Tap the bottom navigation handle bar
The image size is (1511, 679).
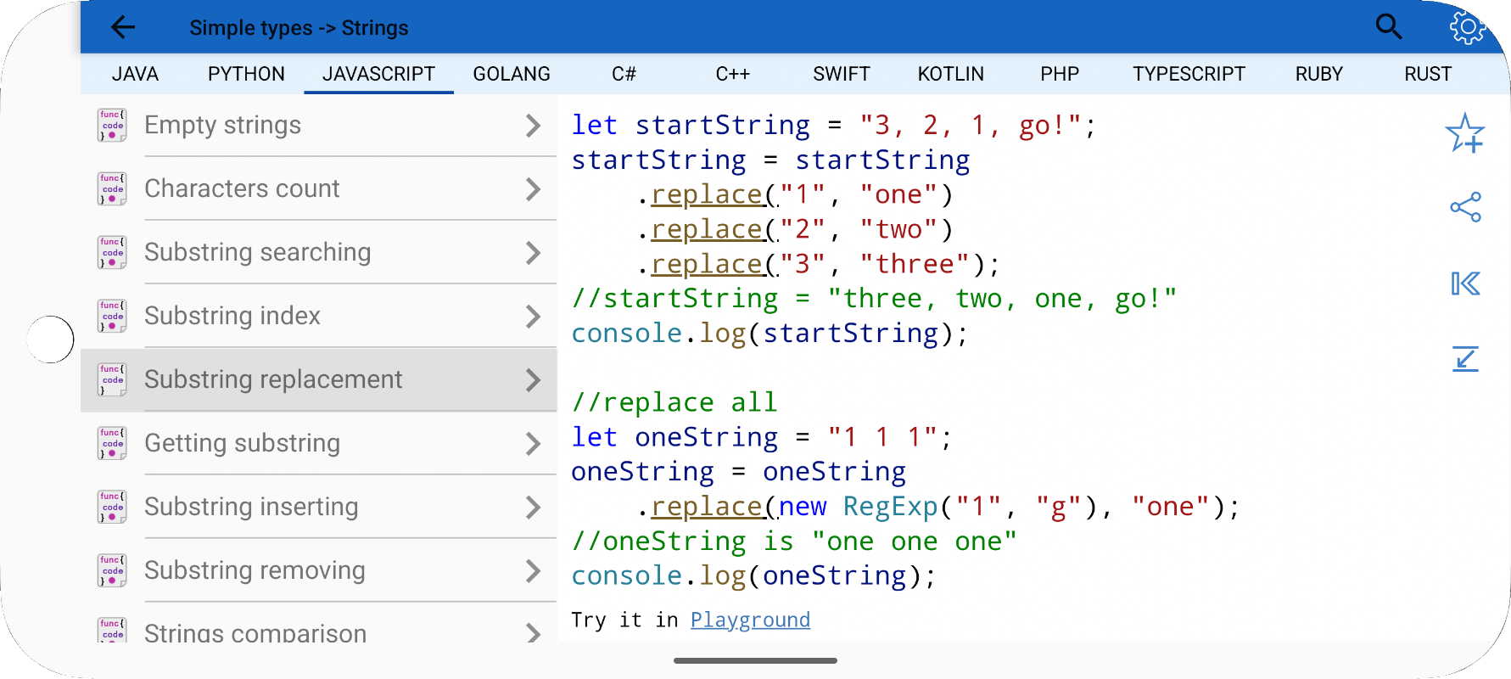[x=755, y=660]
